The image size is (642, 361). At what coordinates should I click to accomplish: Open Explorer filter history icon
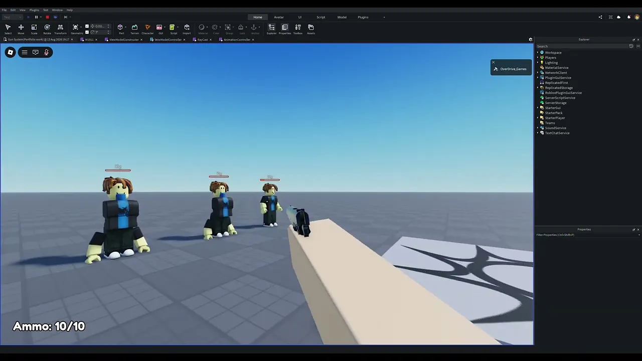(631, 46)
